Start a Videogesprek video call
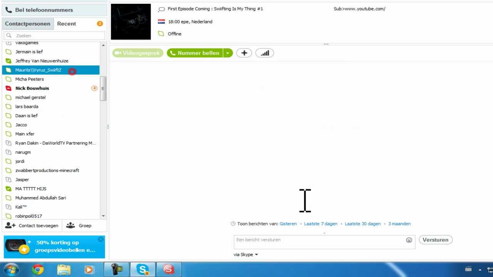493x277 pixels. [x=138, y=53]
